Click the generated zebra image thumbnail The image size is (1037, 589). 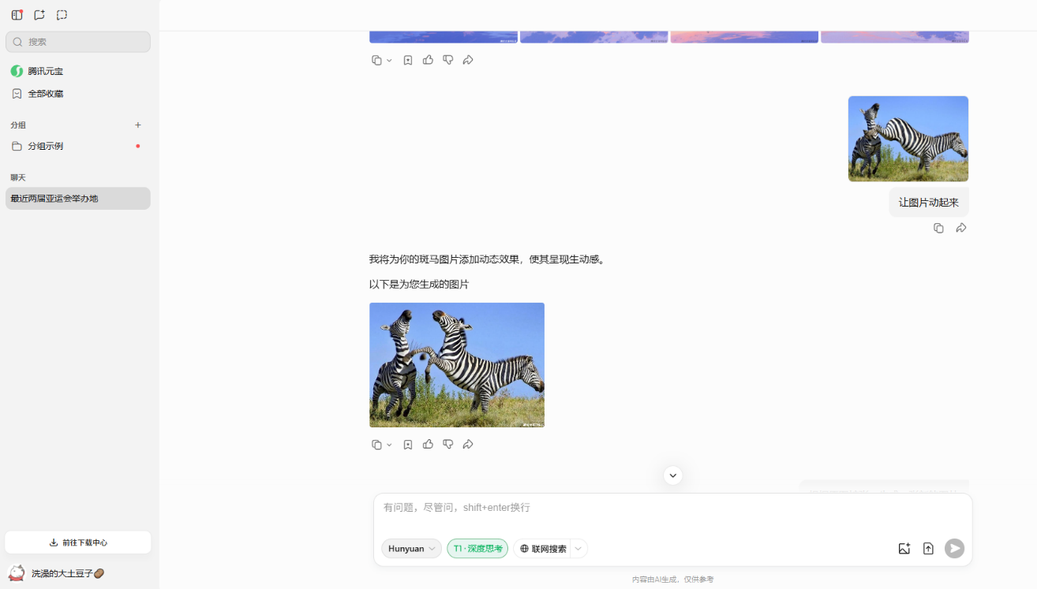click(457, 365)
